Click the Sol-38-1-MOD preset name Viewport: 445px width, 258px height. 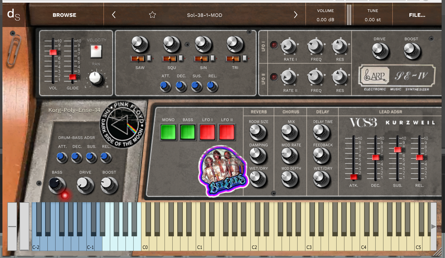coord(204,15)
